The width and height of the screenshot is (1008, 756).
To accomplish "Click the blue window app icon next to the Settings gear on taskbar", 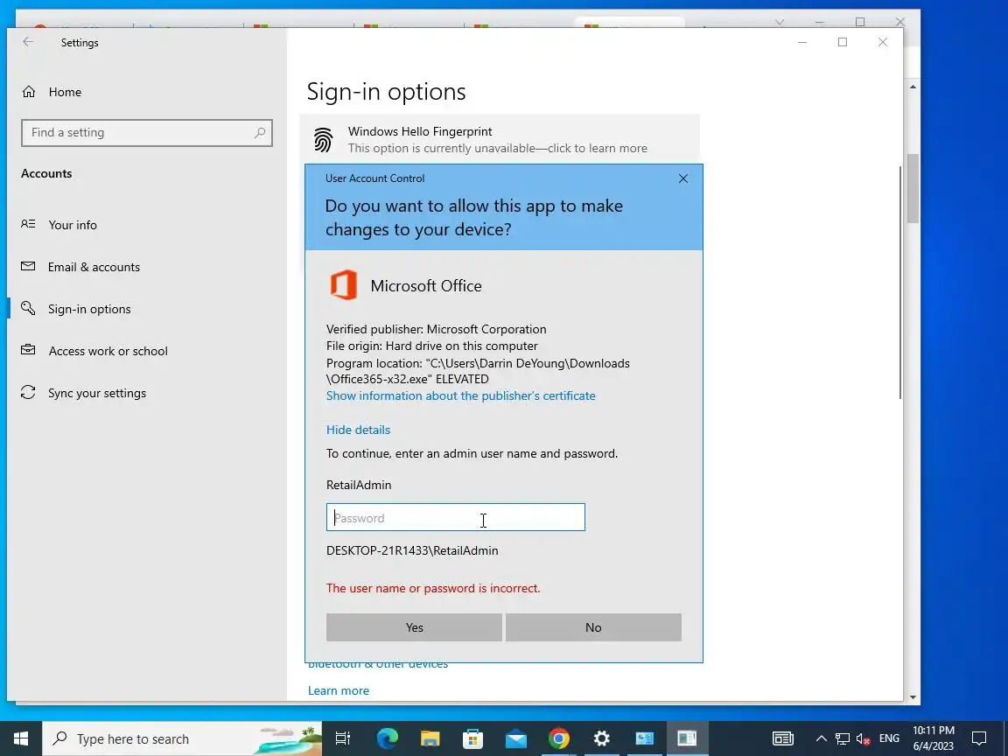I will [x=644, y=738].
